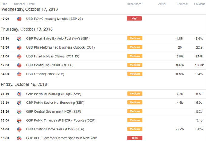Click the 4.6b forecast for Public Sector Net Borrowing
The width and height of the screenshot is (206, 142).
180,103
